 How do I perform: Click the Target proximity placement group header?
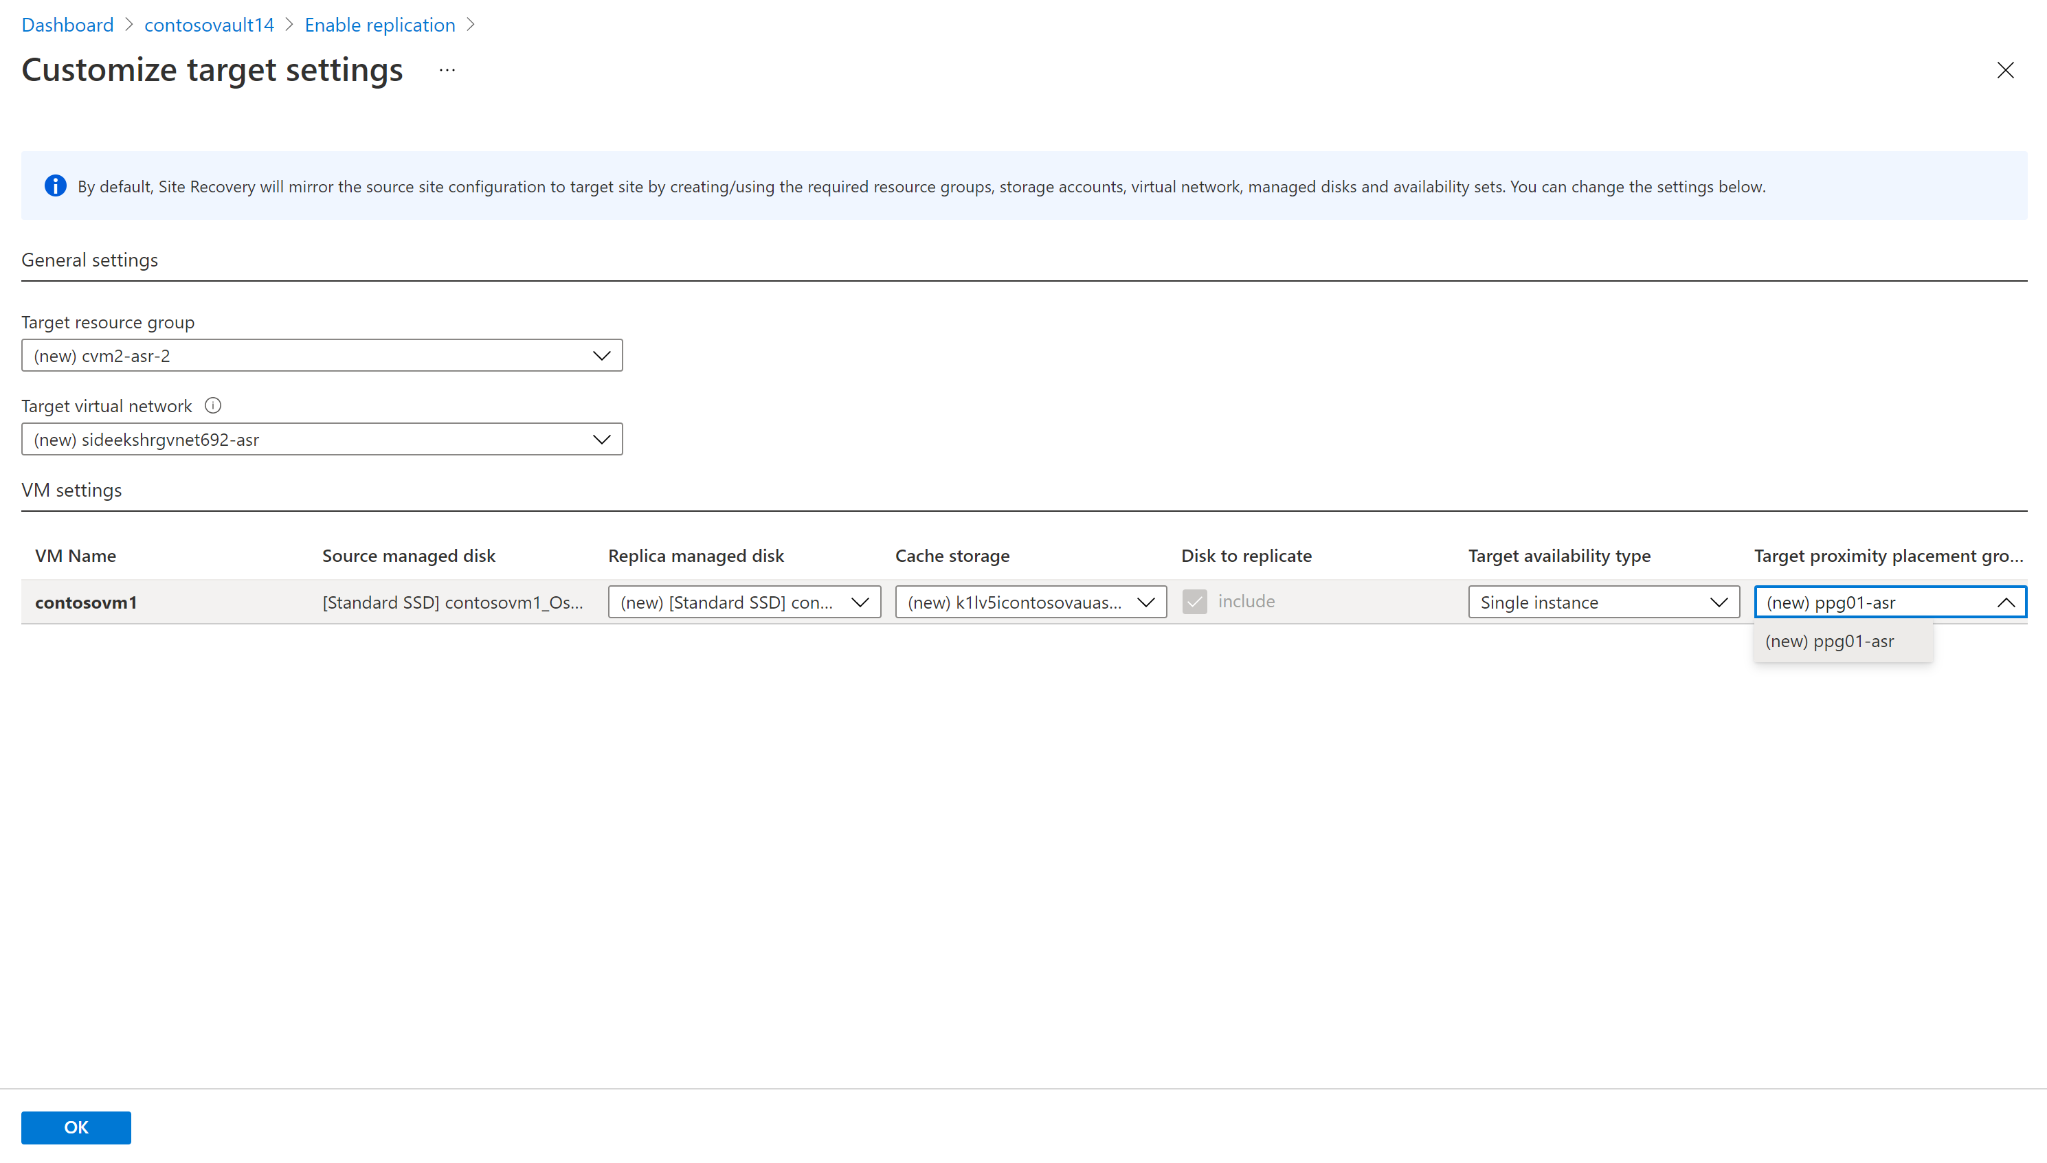tap(1888, 556)
